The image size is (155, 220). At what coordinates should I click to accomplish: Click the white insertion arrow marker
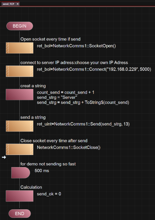pos(4,157)
